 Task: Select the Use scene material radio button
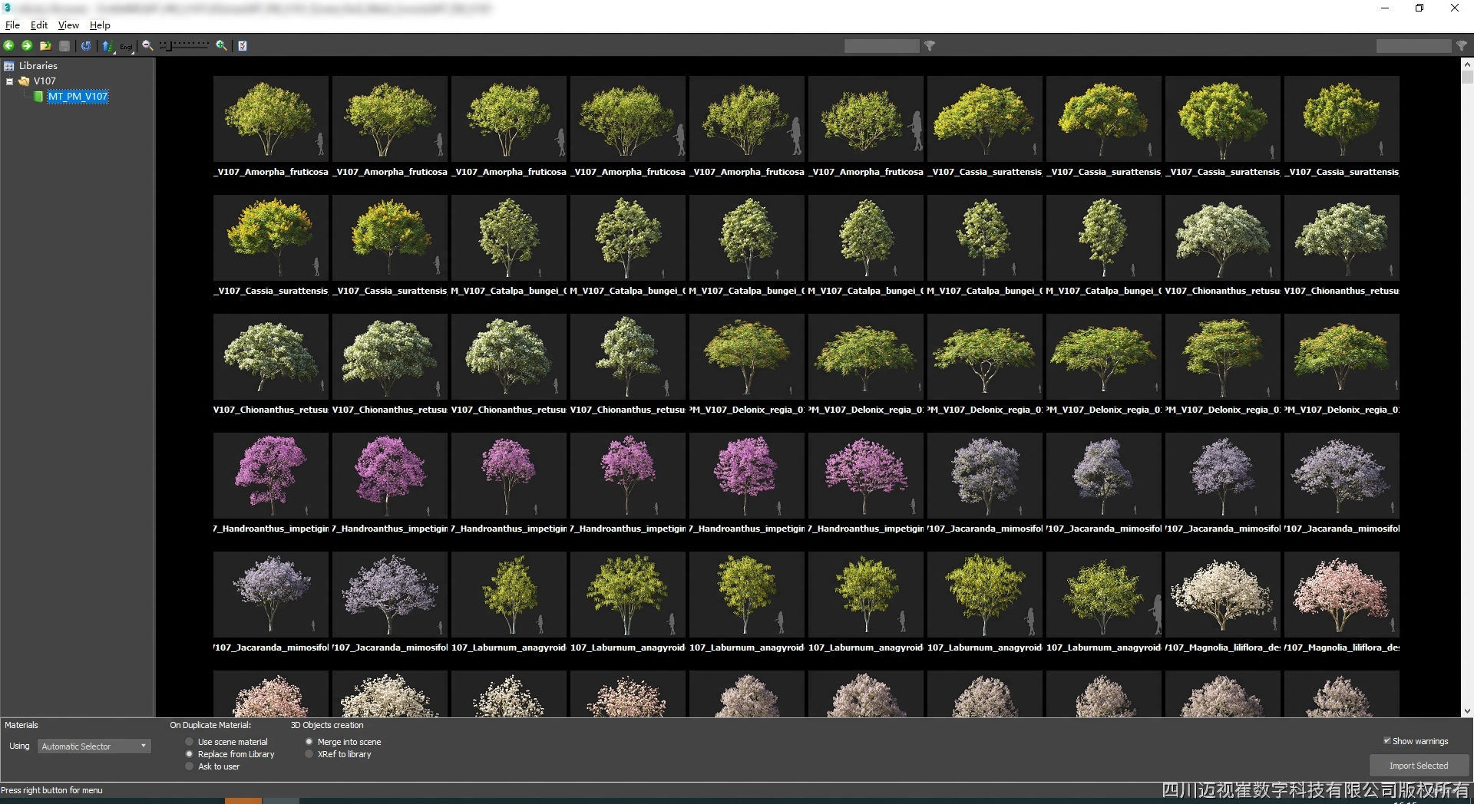189,742
